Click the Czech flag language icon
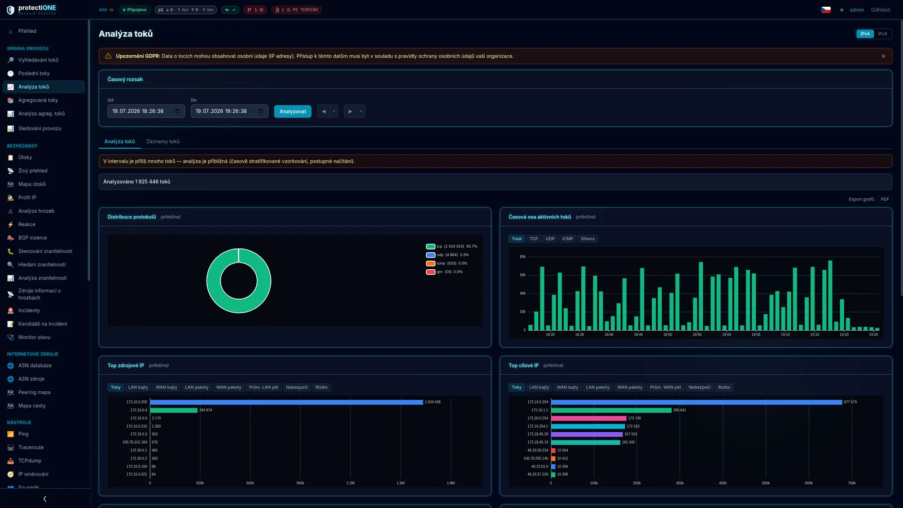 coord(826,10)
